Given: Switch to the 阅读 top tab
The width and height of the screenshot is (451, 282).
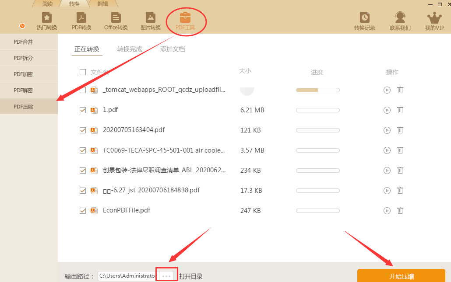Looking at the screenshot, I should [47, 4].
